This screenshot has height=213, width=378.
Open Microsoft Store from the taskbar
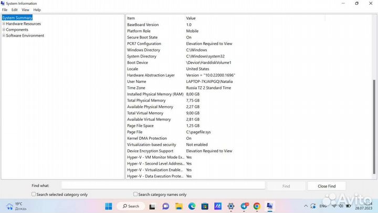pyautogui.click(x=205, y=206)
